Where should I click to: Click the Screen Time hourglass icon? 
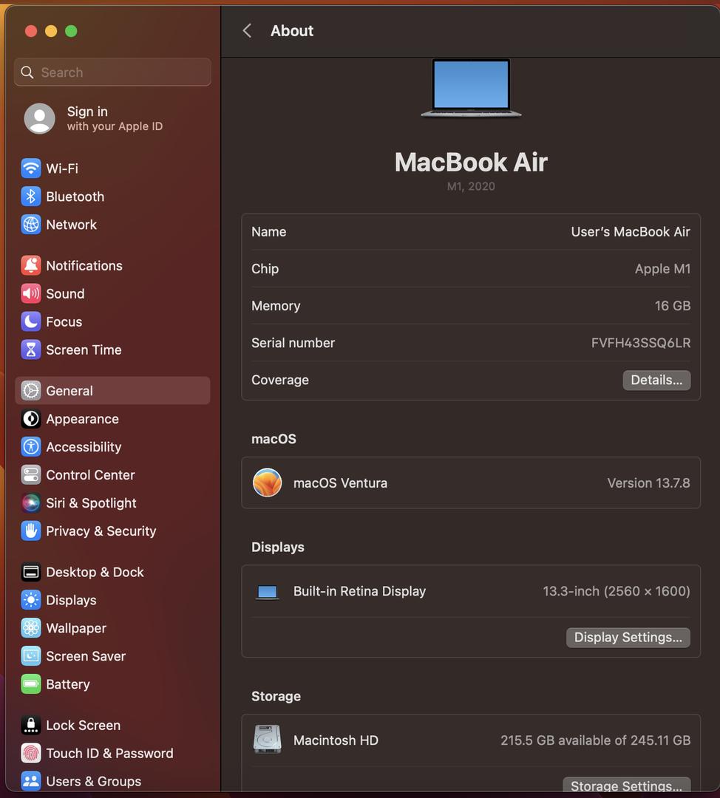30,349
